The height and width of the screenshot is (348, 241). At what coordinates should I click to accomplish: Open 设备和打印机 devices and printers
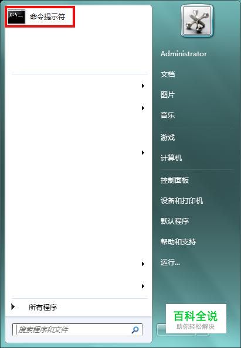click(182, 200)
